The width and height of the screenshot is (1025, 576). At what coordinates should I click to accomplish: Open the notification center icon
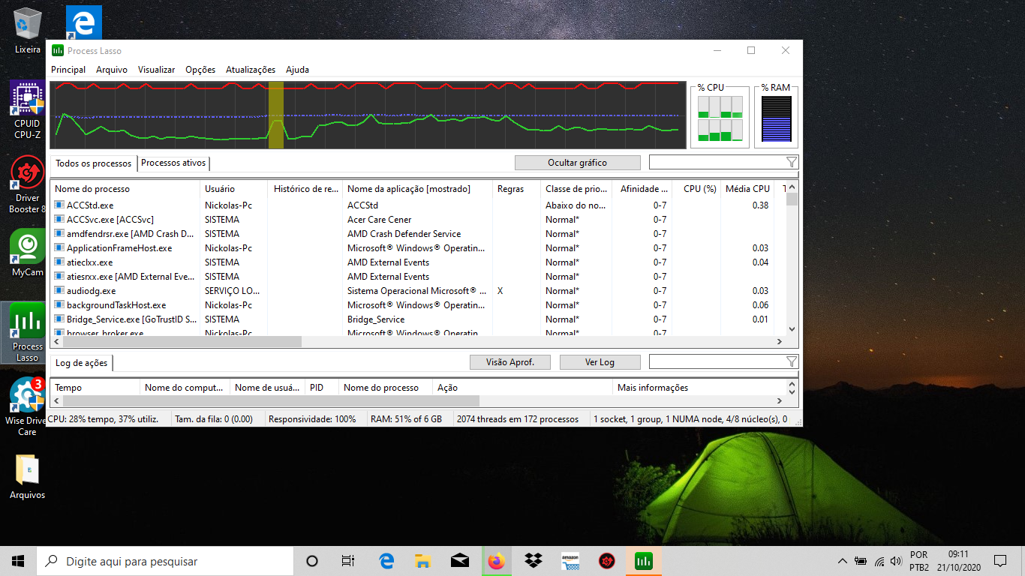click(x=999, y=561)
